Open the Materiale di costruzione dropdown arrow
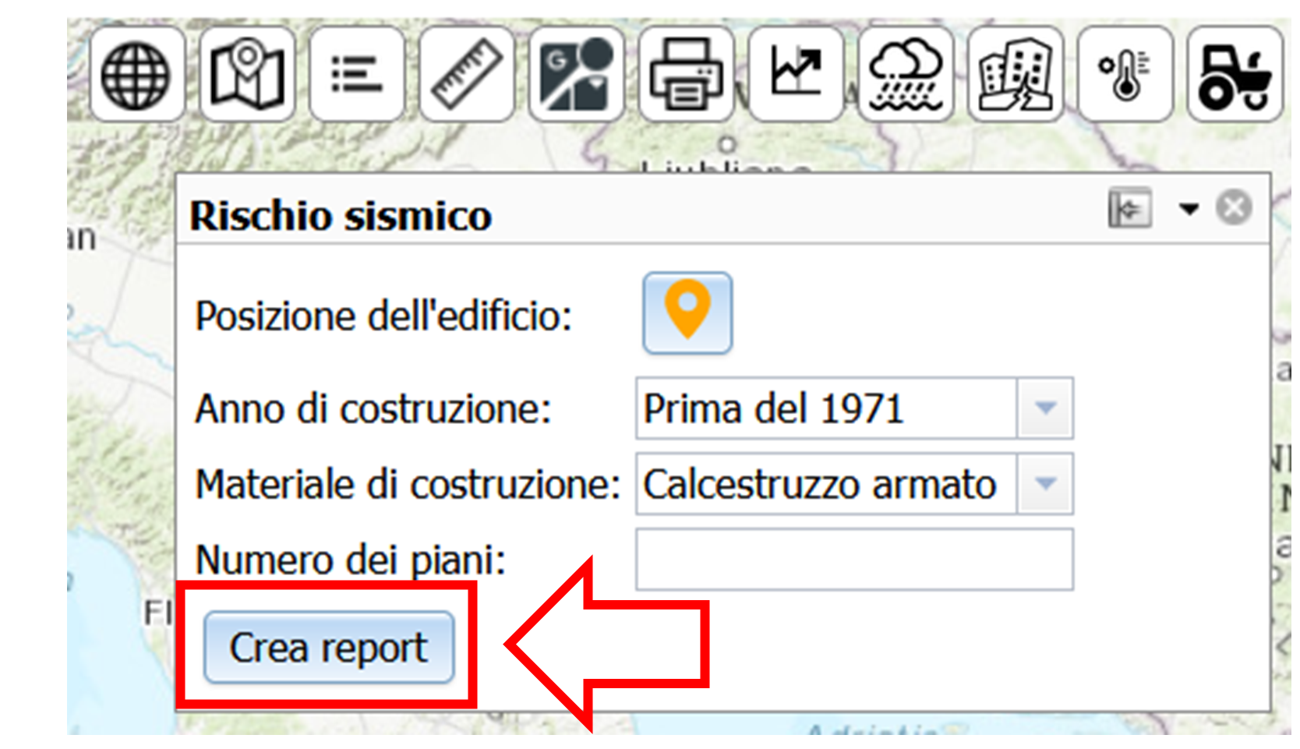This screenshot has height=749, width=1300. 1045,484
